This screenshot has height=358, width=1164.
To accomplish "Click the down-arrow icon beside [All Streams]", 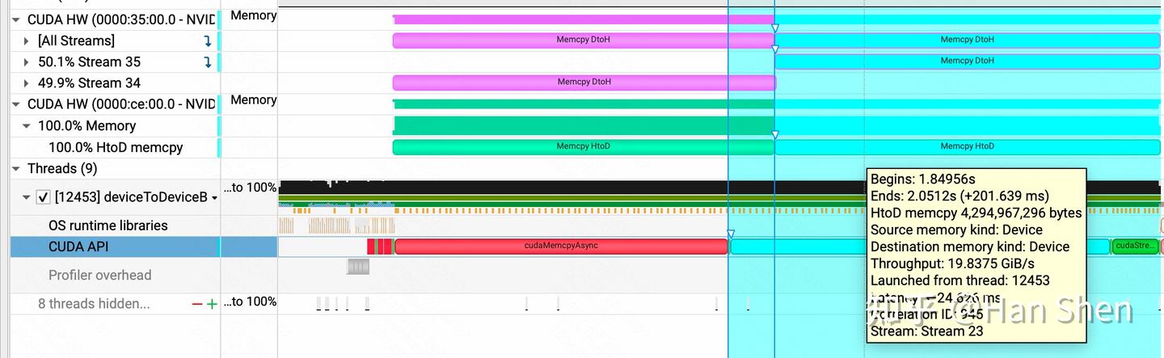I will coord(207,40).
